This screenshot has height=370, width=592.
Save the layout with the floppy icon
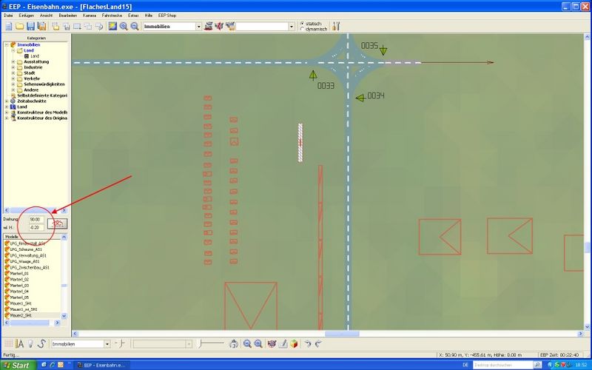[x=30, y=26]
